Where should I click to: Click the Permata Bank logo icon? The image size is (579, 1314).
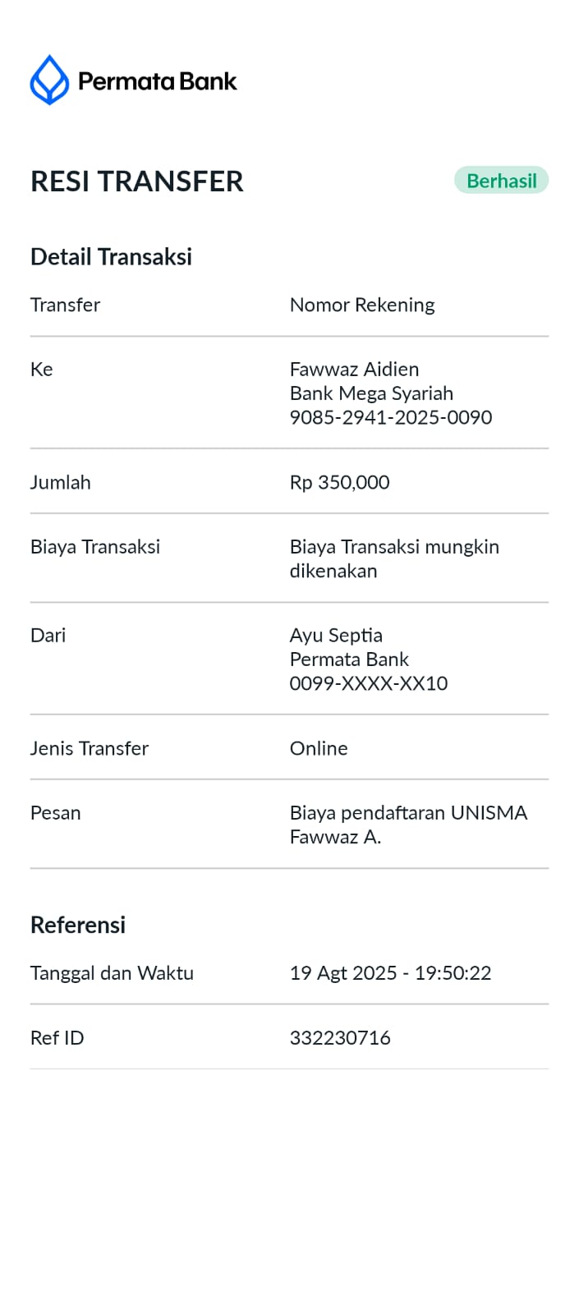[x=49, y=80]
